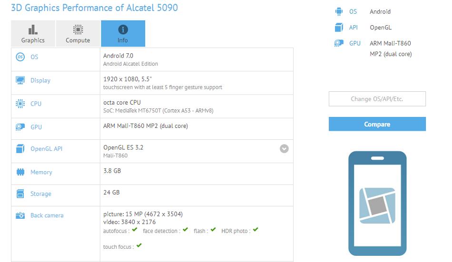The width and height of the screenshot is (452, 262).
Task: Click the GPU card icon in table
Action: click(x=20, y=127)
